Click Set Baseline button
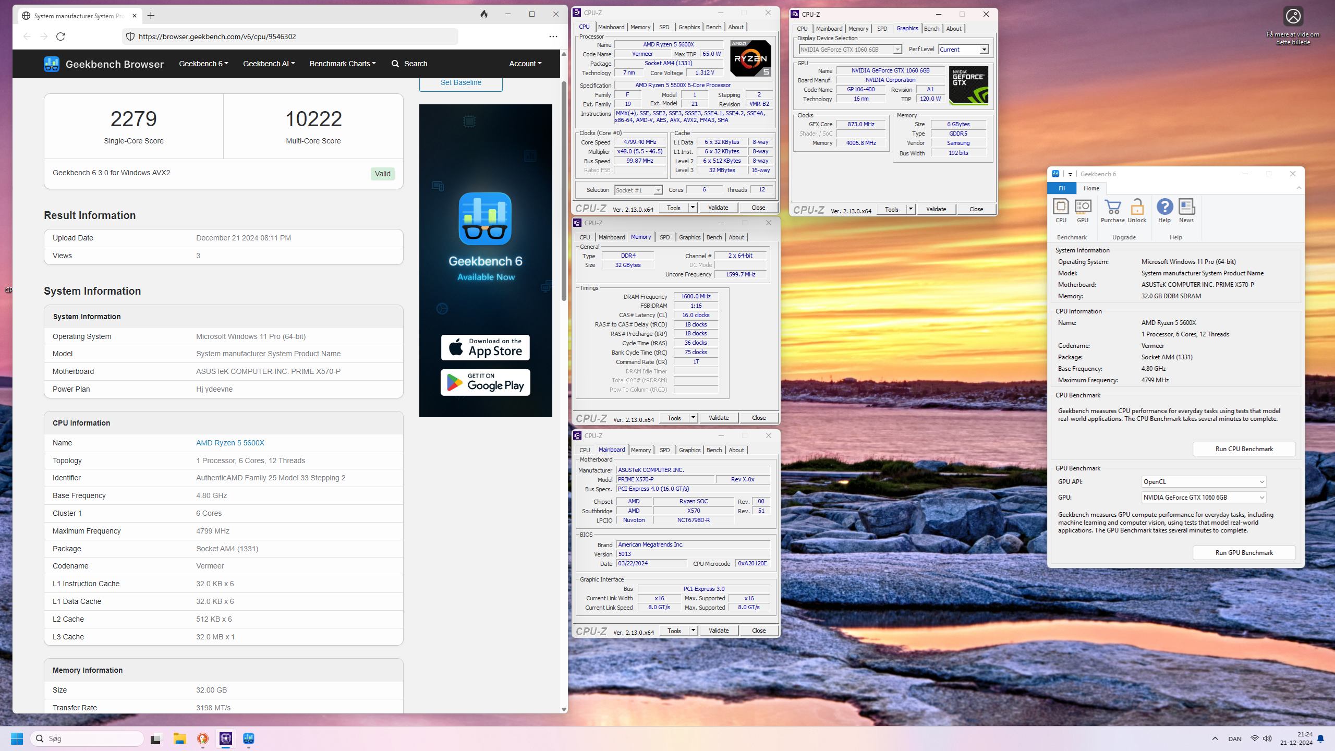1335x751 pixels. coord(460,83)
